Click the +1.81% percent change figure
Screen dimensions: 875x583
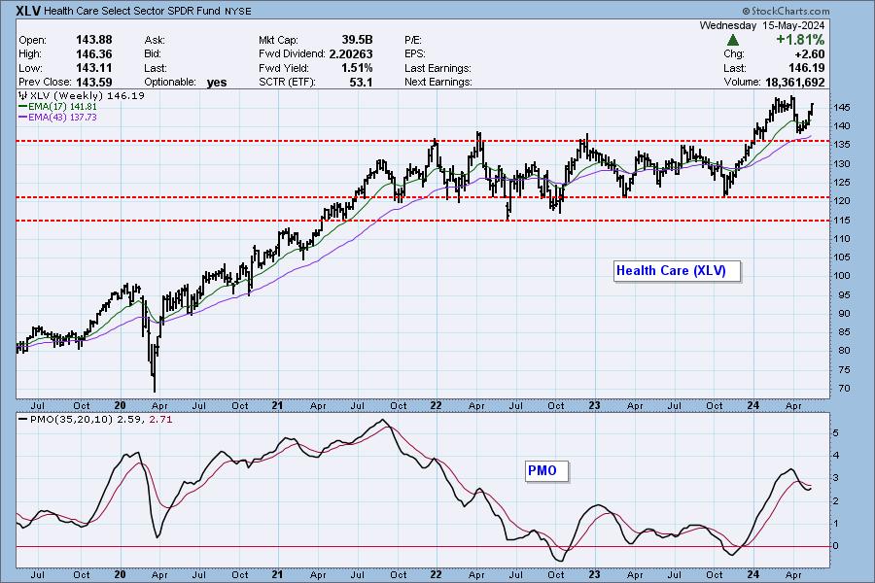pyautogui.click(x=800, y=40)
